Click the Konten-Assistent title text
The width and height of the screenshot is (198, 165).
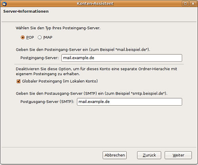[95, 4]
